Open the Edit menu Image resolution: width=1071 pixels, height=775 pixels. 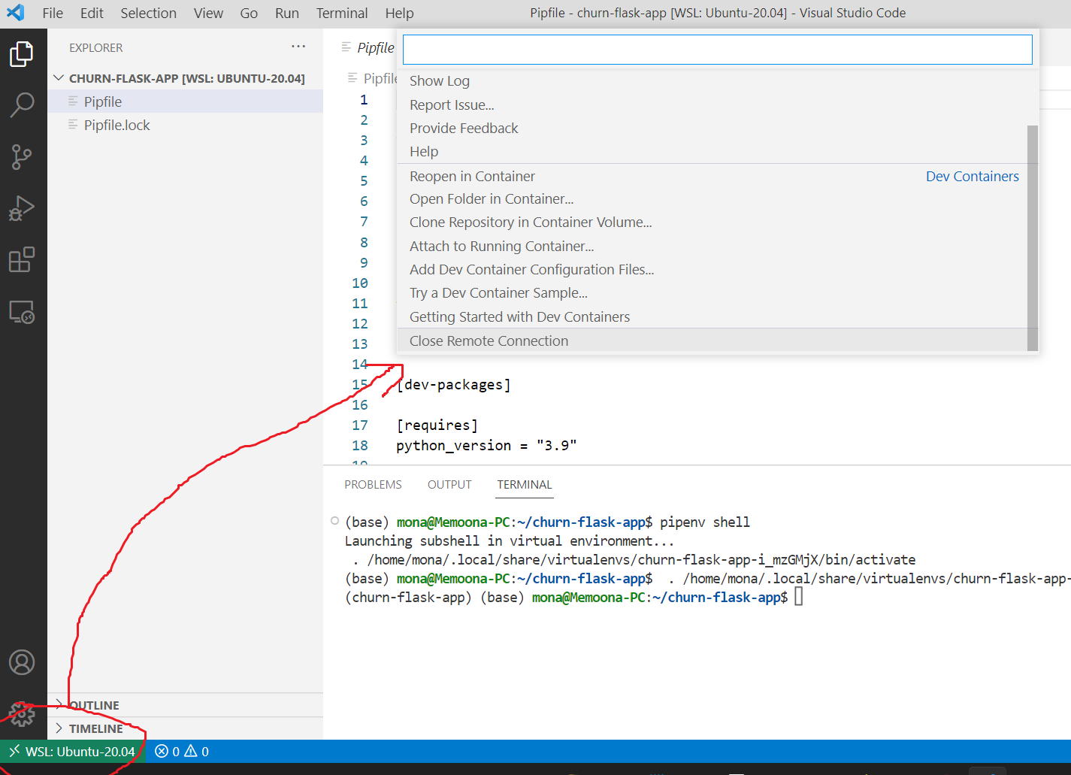point(92,13)
